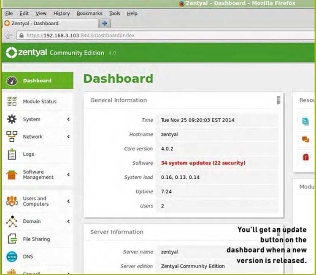Click the Module Status checklist icon

(12, 101)
